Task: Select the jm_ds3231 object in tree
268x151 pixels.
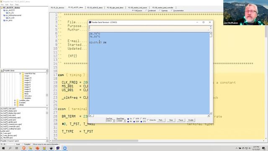Action: [x=10, y=10]
